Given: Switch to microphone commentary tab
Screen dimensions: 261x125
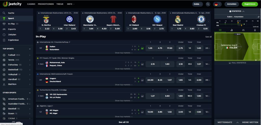Looking at the screenshot, I should pyautogui.click(x=255, y=30).
